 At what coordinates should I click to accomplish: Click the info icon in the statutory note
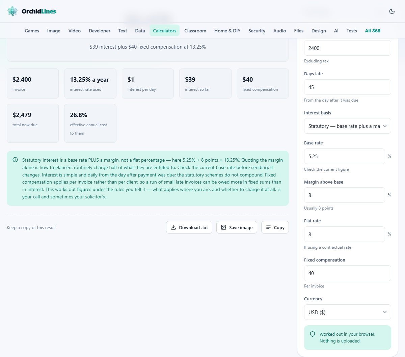pos(15,160)
